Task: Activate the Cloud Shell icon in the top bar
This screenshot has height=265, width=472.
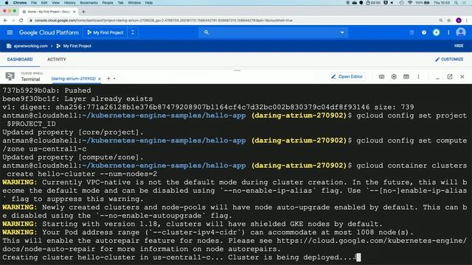Action: 412,32
